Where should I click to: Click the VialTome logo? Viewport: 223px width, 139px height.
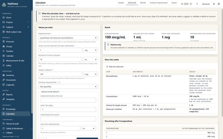[x=4, y=5]
